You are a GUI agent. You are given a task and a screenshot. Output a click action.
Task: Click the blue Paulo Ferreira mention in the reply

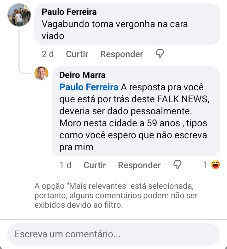pyautogui.click(x=89, y=87)
